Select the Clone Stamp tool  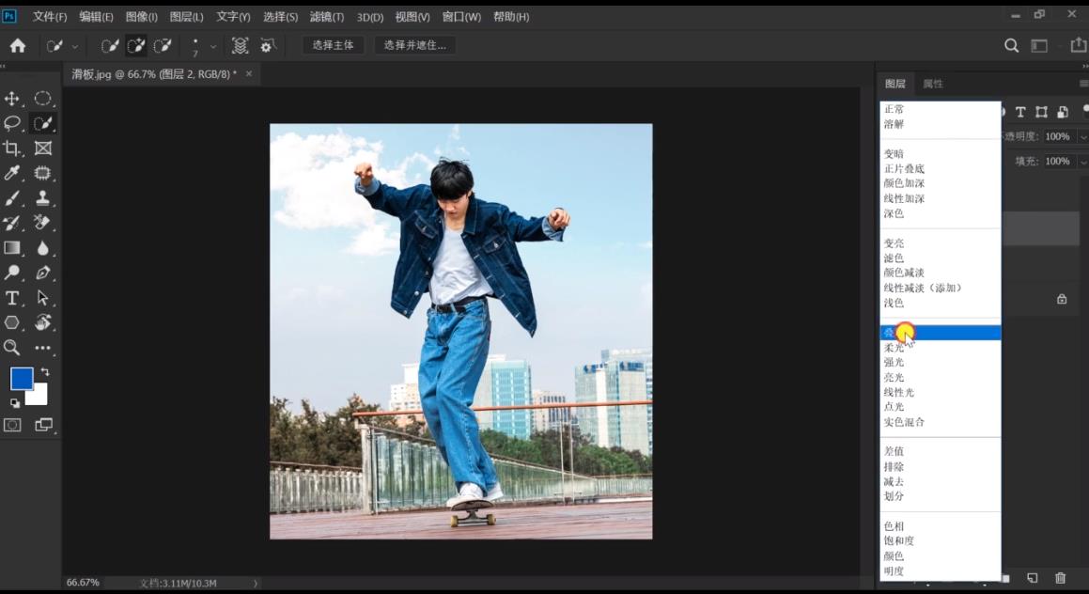(x=43, y=198)
